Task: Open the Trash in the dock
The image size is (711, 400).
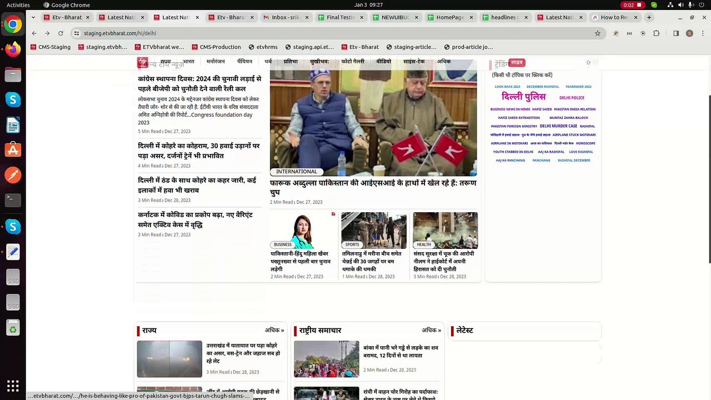Action: pyautogui.click(x=13, y=329)
